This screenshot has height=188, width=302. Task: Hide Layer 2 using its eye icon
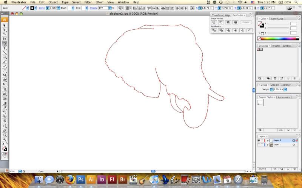pyautogui.click(x=259, y=140)
